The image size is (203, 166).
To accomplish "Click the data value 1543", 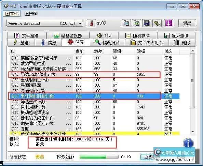I will pos(141,107).
